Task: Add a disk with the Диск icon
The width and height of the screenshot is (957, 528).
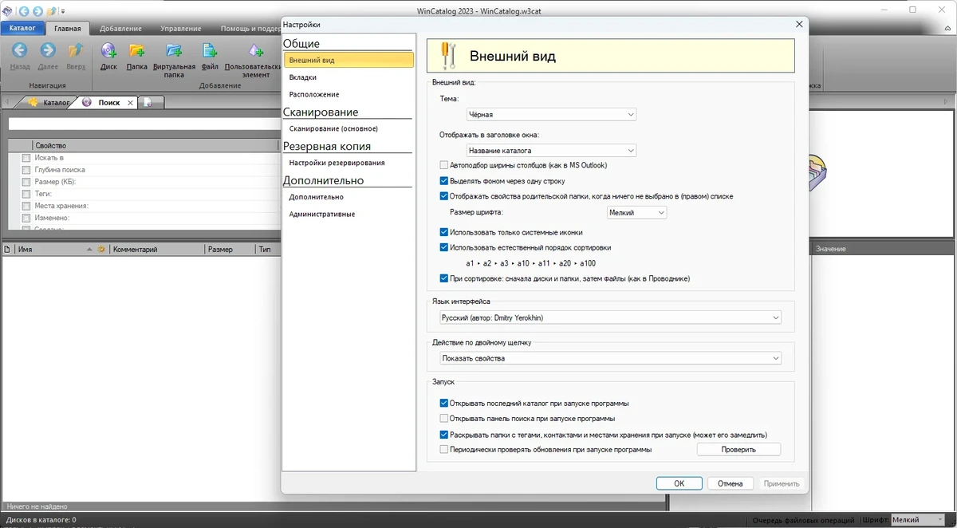Action: tap(108, 51)
